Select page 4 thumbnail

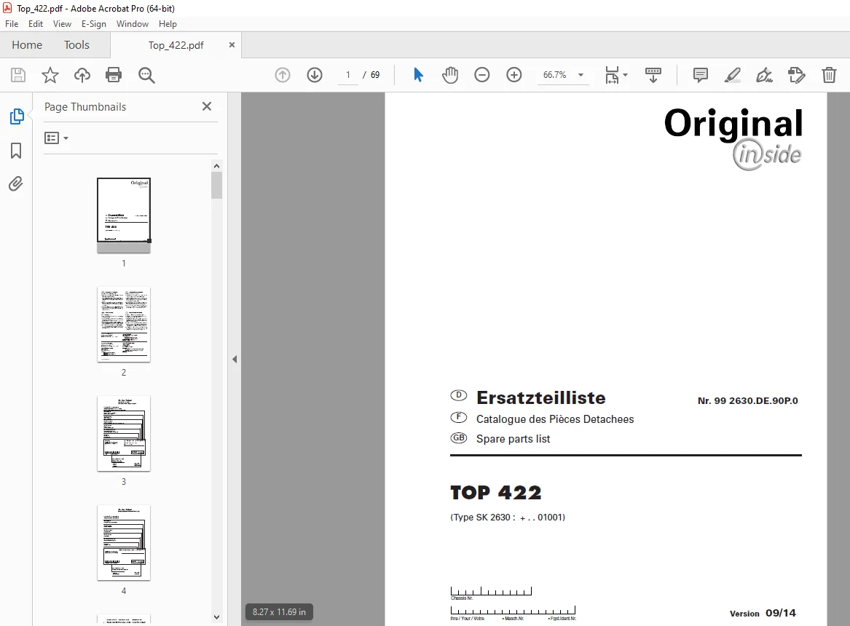pos(124,543)
